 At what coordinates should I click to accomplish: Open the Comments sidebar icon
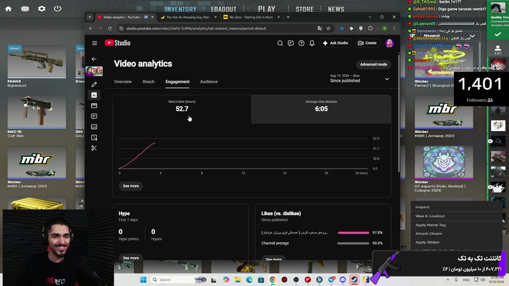(x=94, y=116)
